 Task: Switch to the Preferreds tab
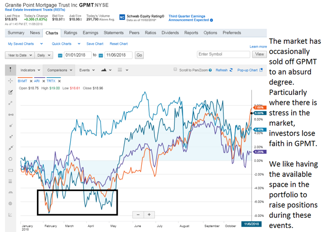(232, 33)
